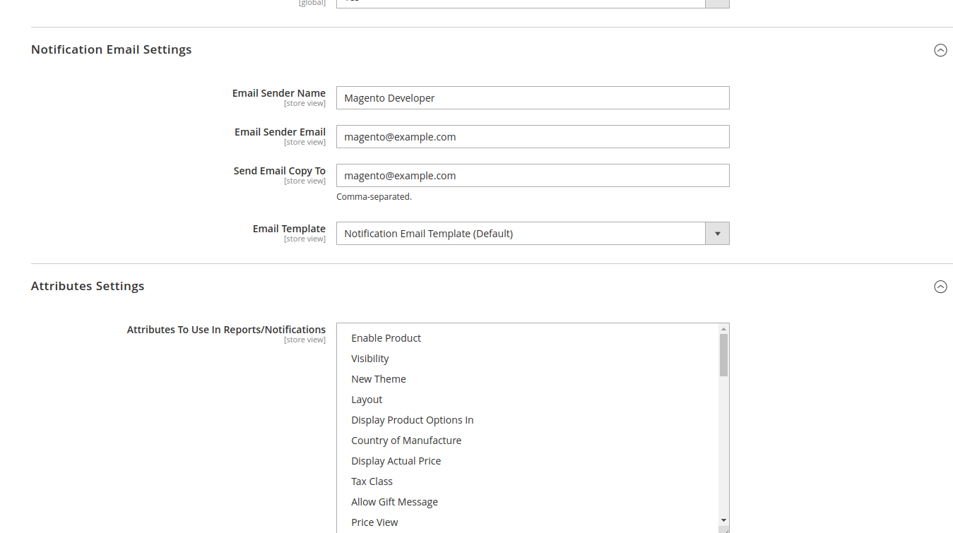Click the Email Sender Name field
The width and height of the screenshot is (953, 533).
(533, 98)
